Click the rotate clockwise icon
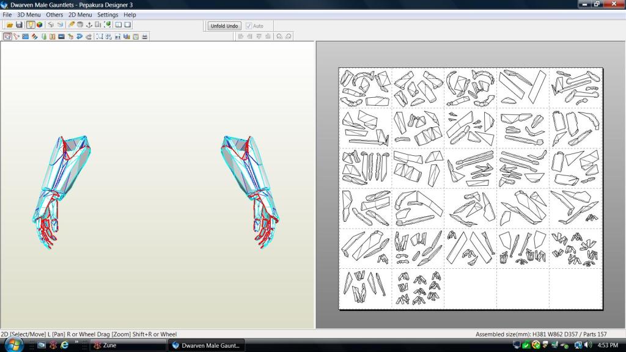626x352 pixels. click(288, 36)
